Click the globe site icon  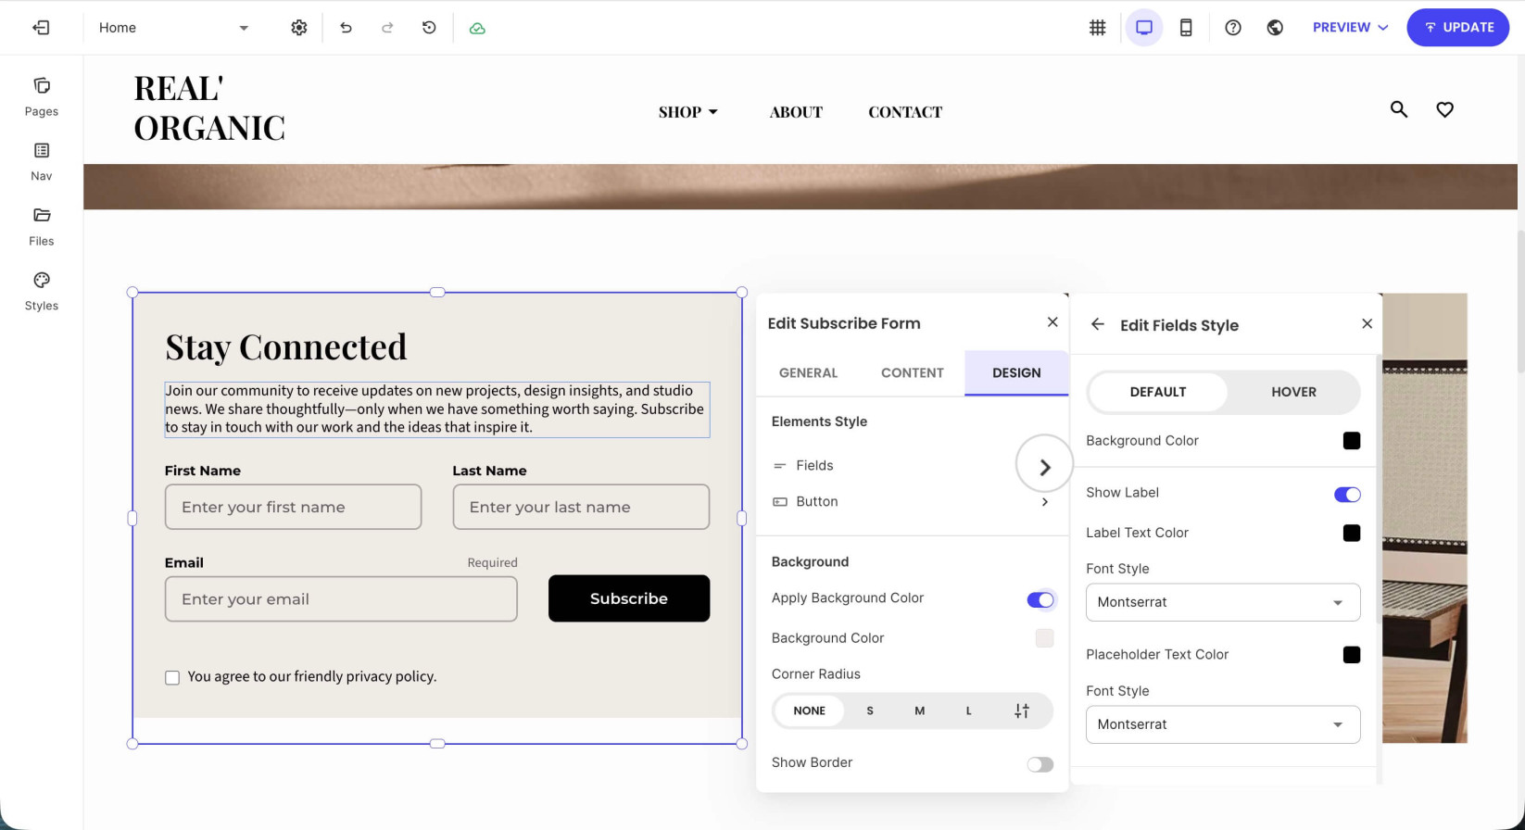[1275, 28]
